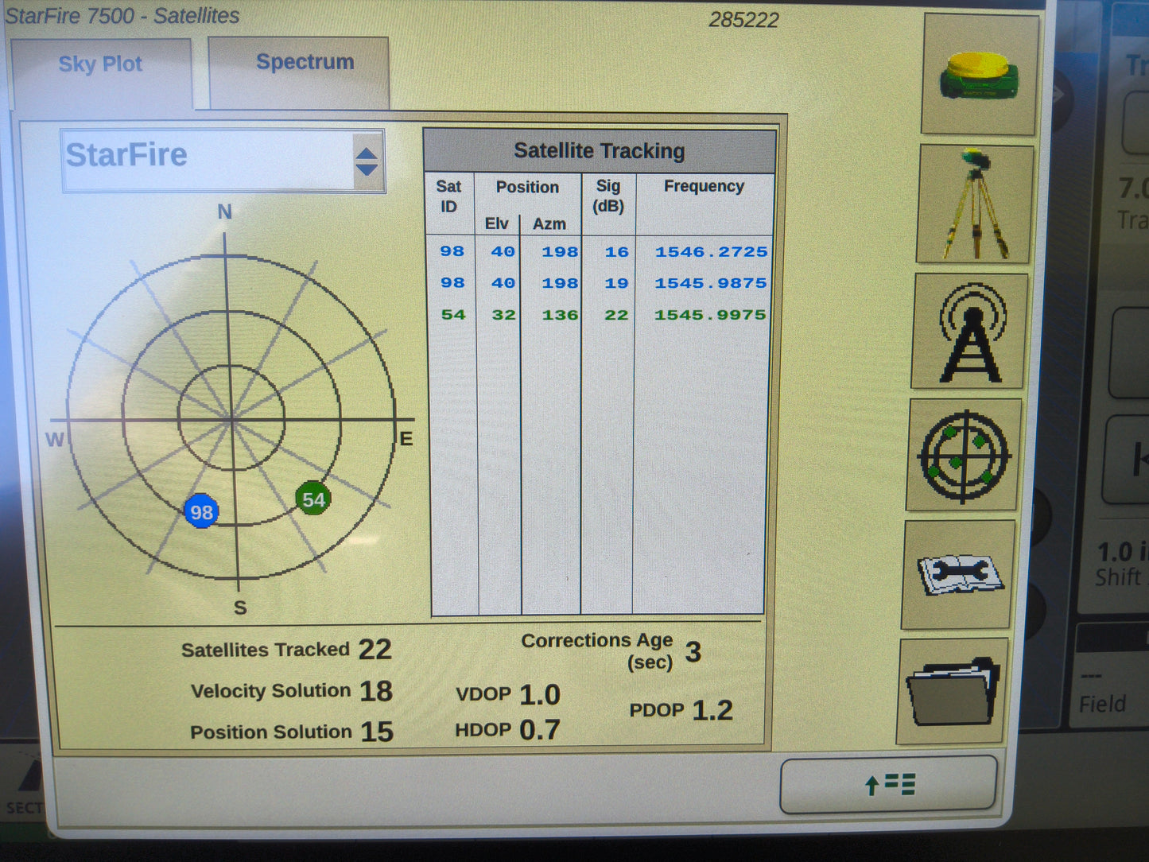Click the Elv column header
This screenshot has width=1149, height=862.
coord(496,223)
